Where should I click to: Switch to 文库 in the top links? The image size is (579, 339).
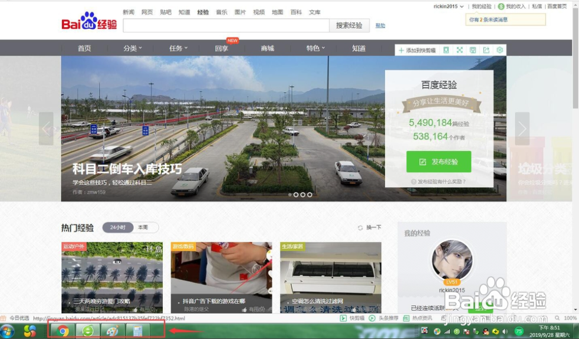315,12
